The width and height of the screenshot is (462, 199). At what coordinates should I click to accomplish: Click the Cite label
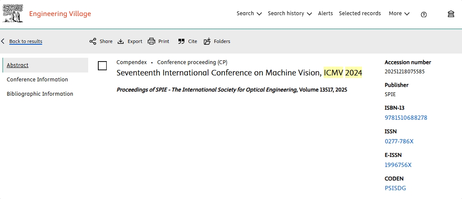pyautogui.click(x=193, y=41)
